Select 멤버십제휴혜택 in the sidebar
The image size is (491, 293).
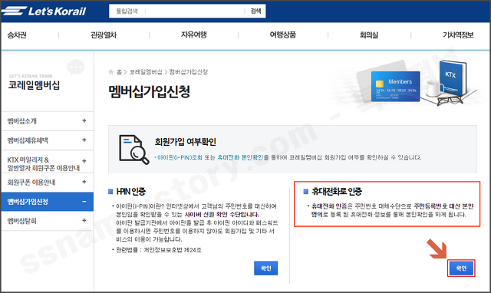pos(28,140)
